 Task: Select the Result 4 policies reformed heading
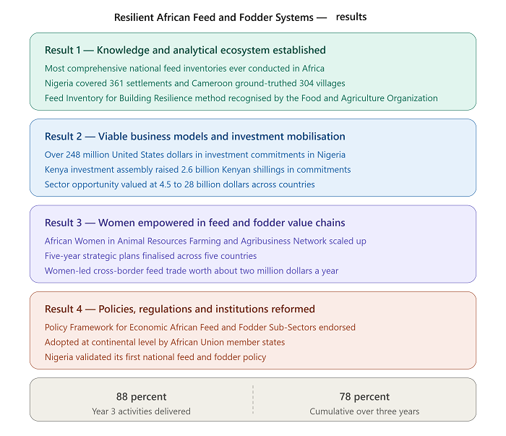180,309
